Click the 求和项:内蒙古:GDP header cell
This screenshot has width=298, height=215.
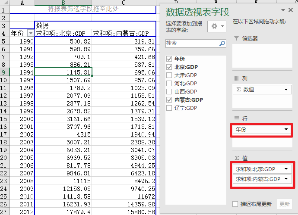point(124,33)
